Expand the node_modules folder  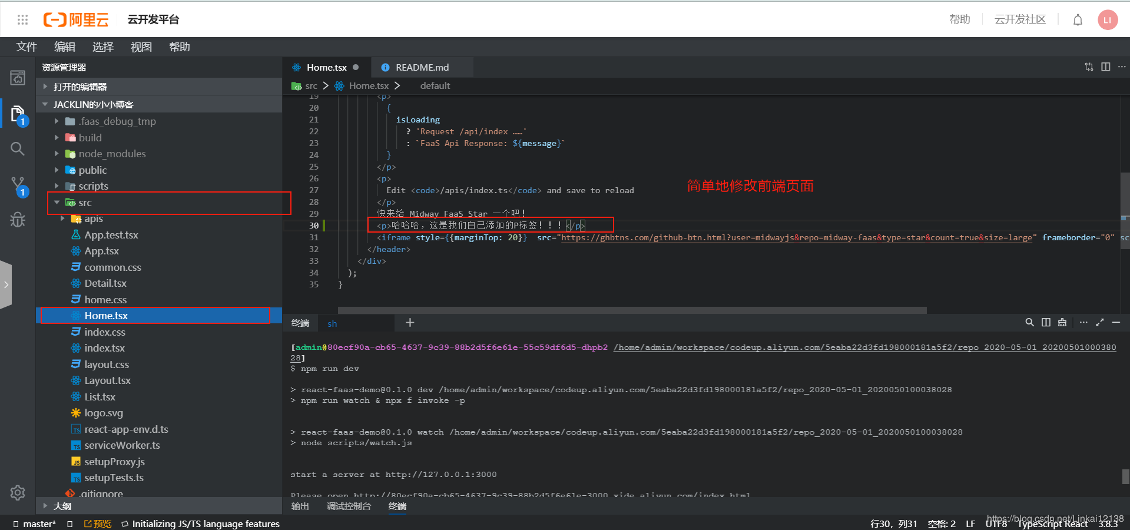tap(57, 154)
